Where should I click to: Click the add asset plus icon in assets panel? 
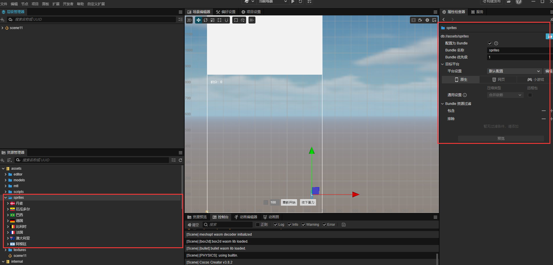[2, 160]
